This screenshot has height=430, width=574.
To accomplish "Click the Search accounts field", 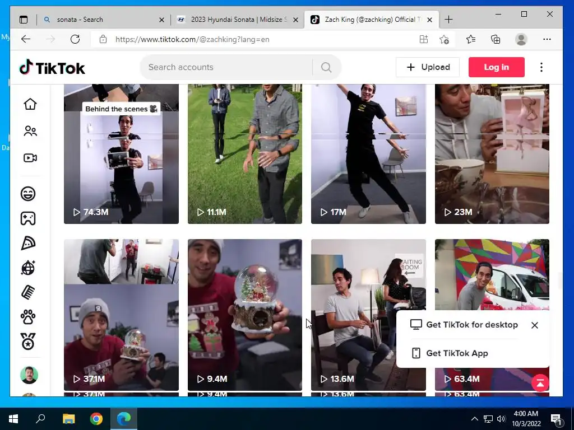I will tap(226, 67).
